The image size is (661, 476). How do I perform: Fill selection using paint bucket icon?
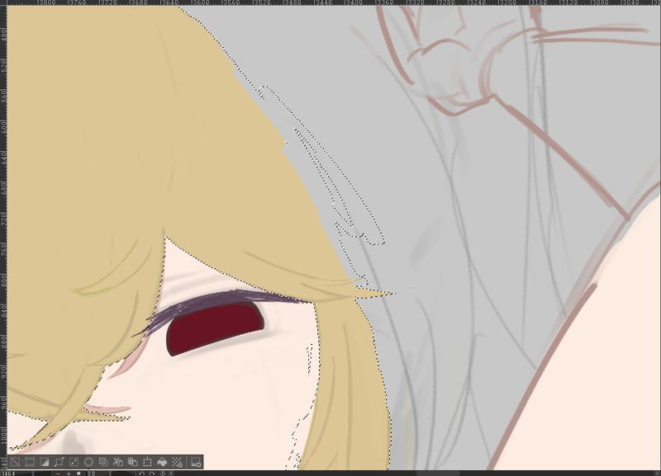(x=162, y=462)
